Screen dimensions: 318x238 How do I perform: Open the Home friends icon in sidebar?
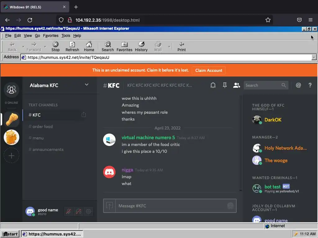[11, 90]
